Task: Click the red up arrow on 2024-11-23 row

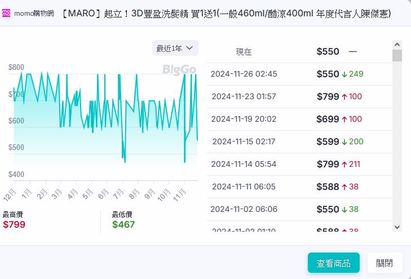Action: click(344, 97)
